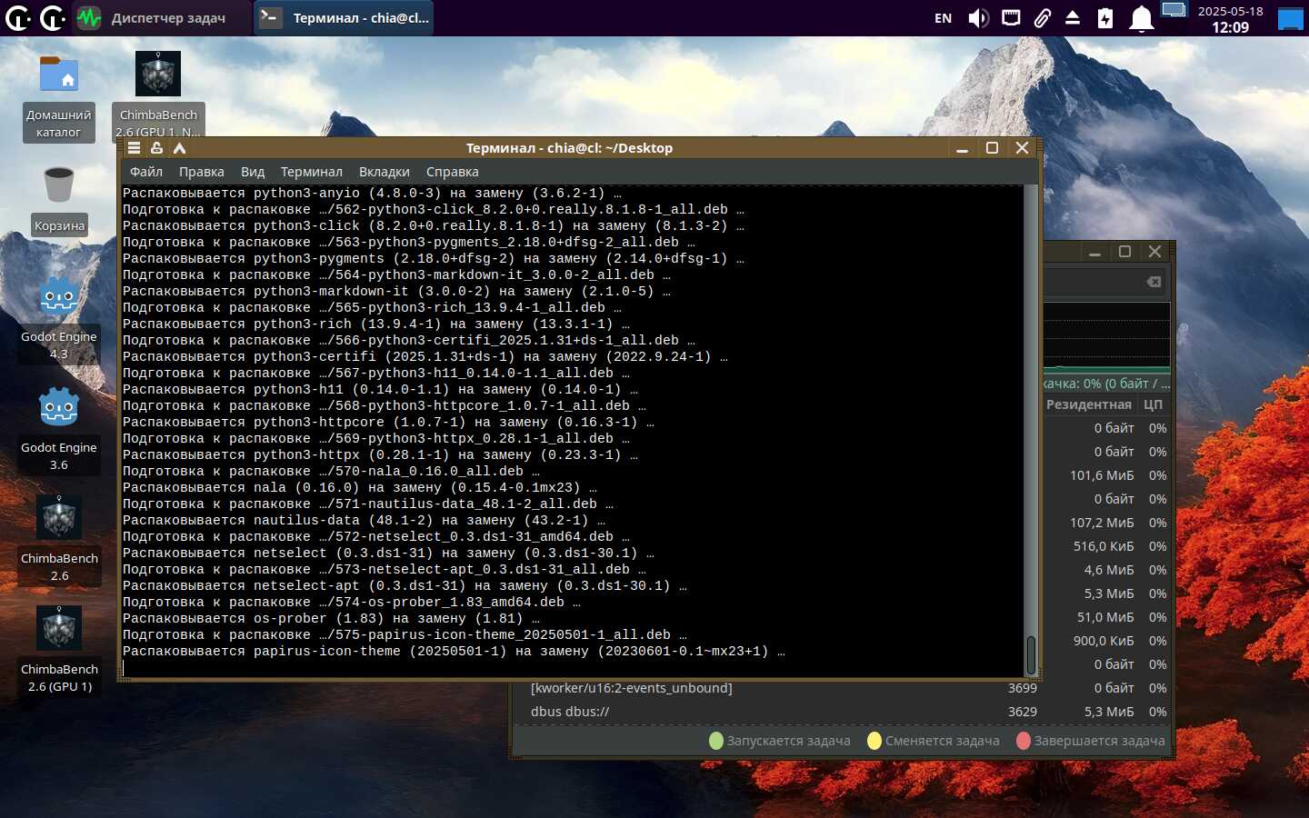
Task: Open the Вид menu in terminal
Action: (x=253, y=172)
